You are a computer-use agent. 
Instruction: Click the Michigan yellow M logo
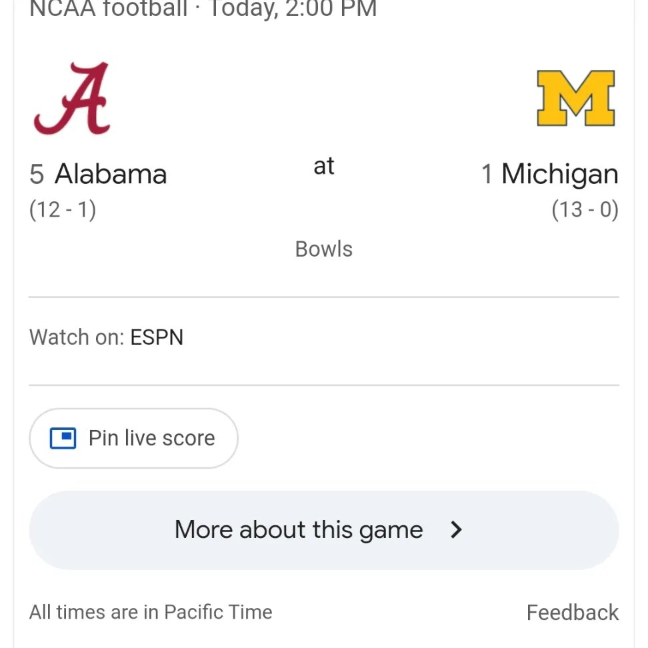coord(575,99)
